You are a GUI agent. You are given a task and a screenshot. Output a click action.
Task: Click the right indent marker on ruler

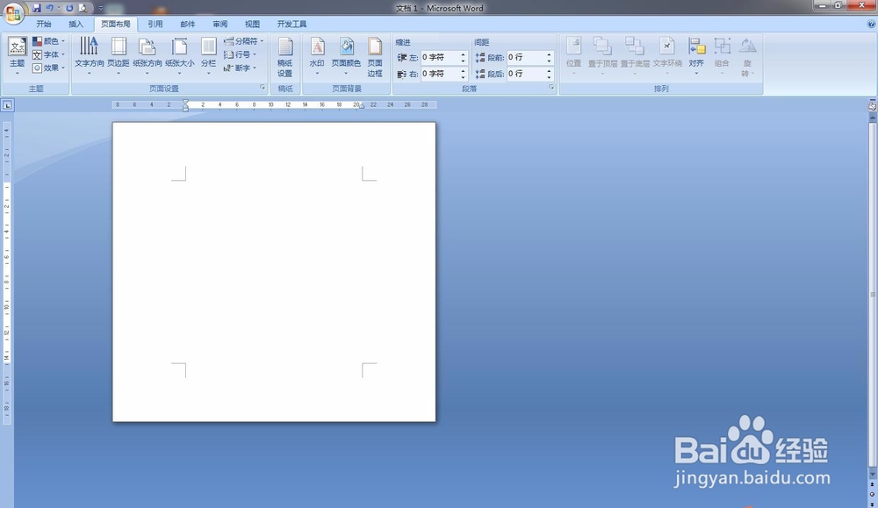point(362,106)
